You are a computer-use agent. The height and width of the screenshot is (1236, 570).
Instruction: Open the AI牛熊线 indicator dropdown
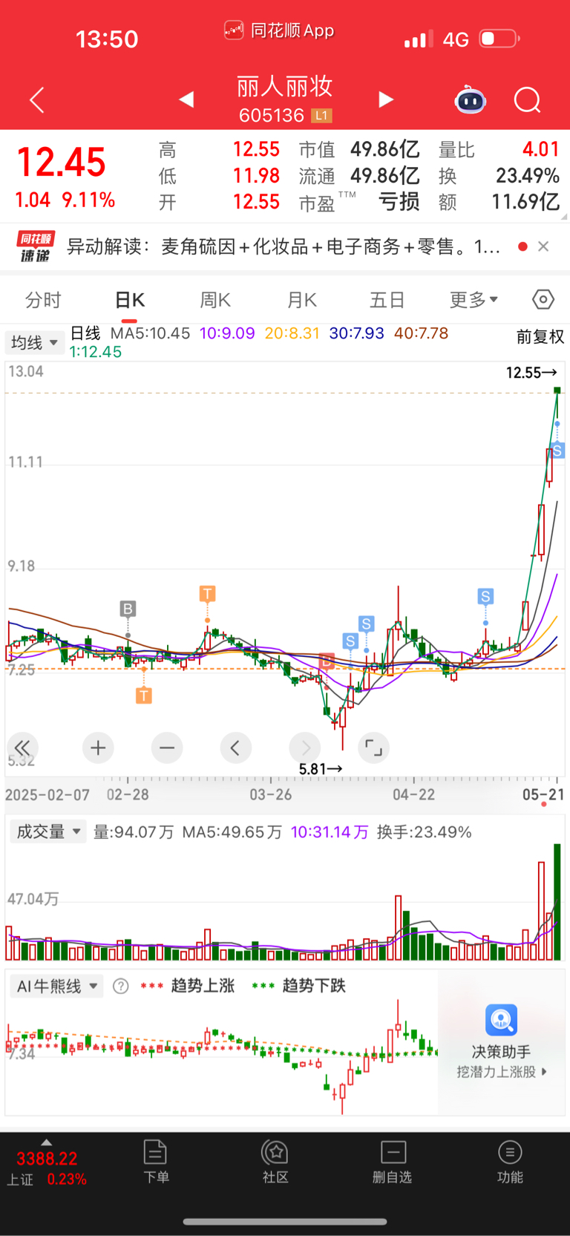(x=56, y=986)
